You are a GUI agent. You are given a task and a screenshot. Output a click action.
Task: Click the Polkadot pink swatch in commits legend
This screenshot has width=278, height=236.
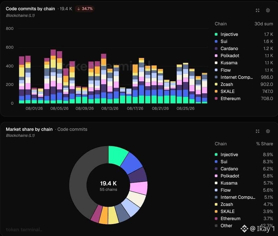216,55
